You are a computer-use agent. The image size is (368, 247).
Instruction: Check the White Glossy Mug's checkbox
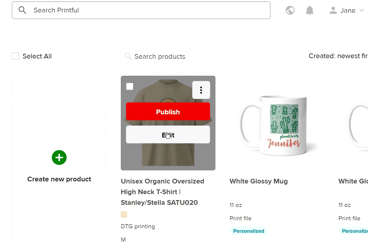point(233,193)
